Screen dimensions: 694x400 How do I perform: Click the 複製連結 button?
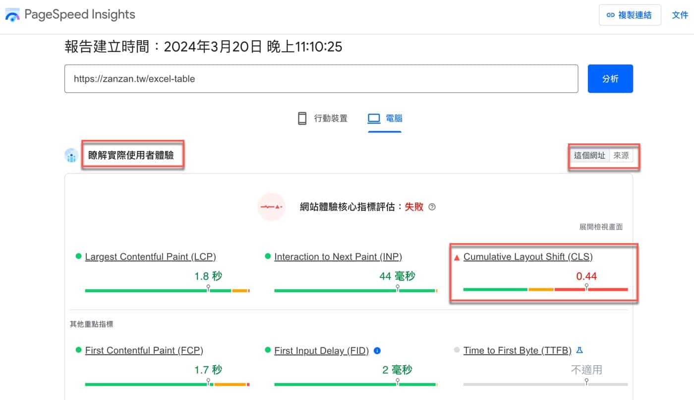630,15
